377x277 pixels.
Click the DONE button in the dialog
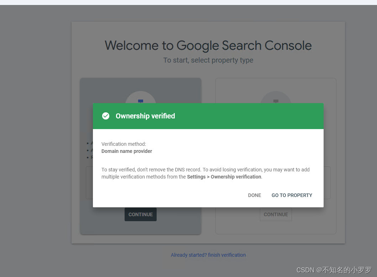[x=255, y=195]
